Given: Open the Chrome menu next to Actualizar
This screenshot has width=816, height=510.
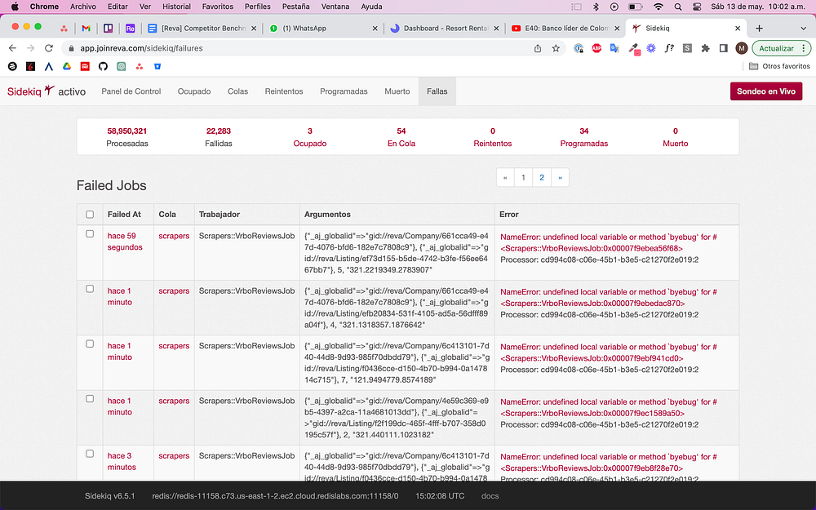Looking at the screenshot, I should (804, 48).
